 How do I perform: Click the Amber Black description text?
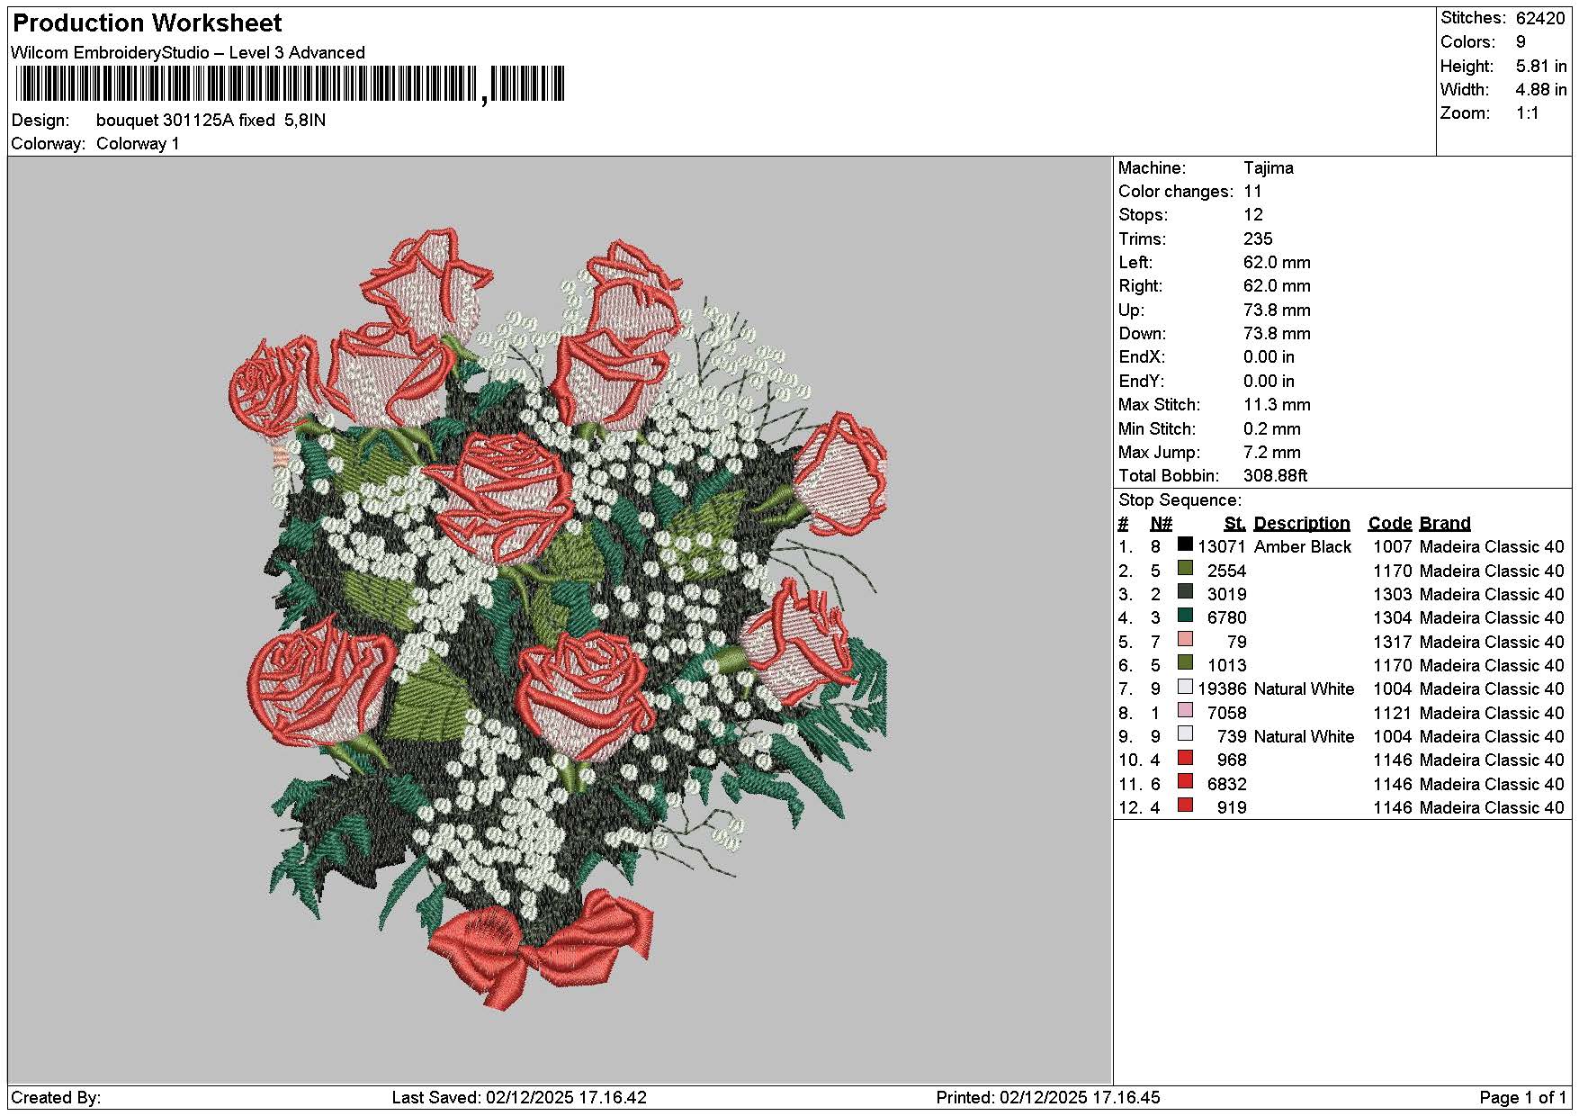pos(1303,547)
